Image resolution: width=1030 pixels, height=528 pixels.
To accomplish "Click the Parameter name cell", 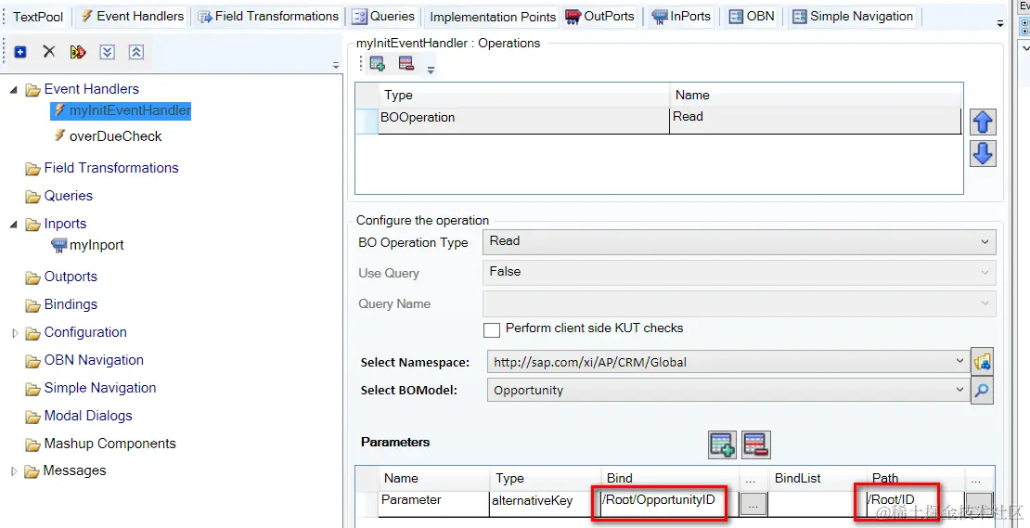I will (x=433, y=504).
